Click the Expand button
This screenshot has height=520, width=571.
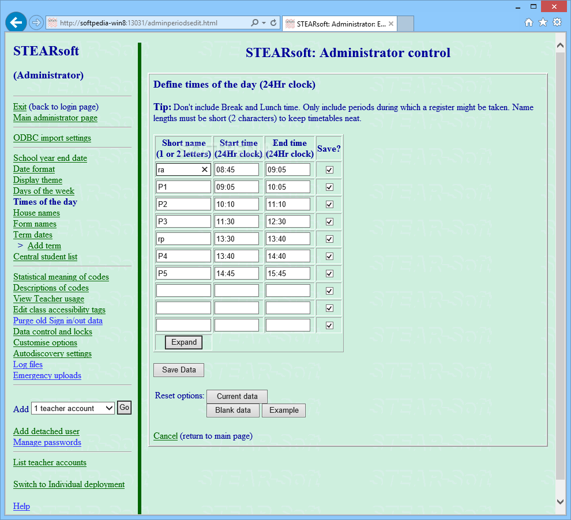[184, 342]
